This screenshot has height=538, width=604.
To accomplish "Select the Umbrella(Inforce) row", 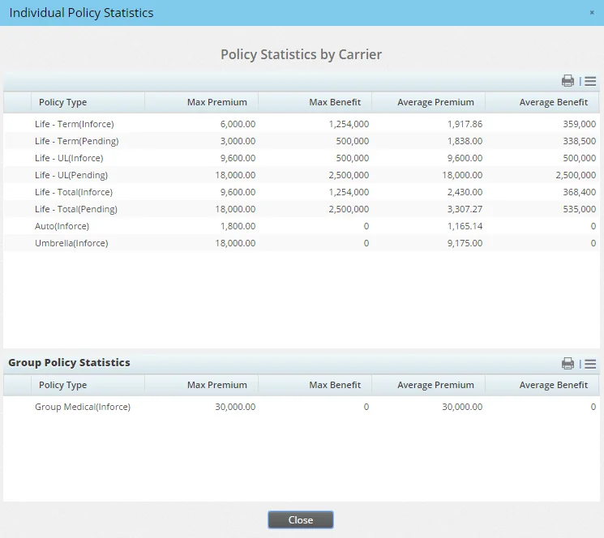I will (x=302, y=242).
